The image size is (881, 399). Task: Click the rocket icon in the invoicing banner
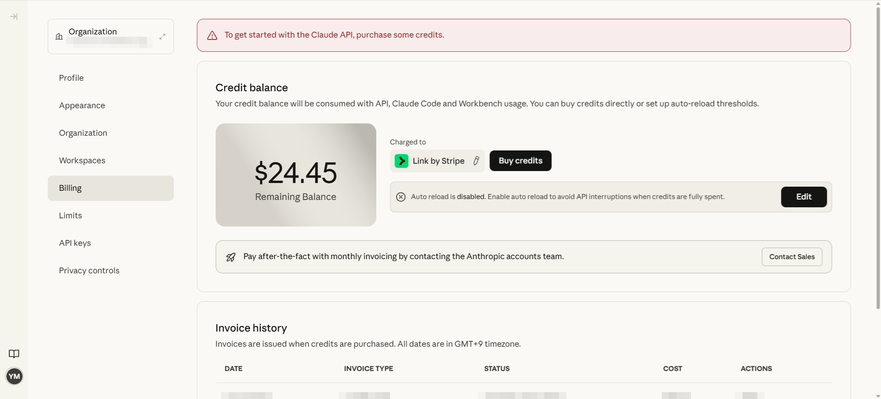coord(231,257)
